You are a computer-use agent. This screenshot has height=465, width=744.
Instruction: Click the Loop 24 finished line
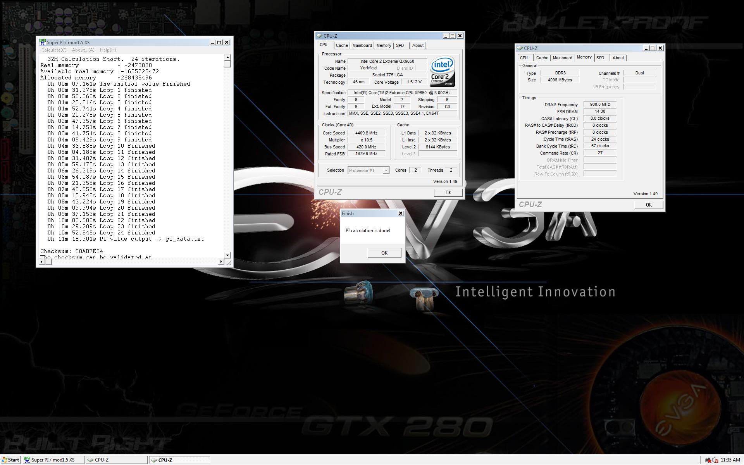tap(102, 232)
